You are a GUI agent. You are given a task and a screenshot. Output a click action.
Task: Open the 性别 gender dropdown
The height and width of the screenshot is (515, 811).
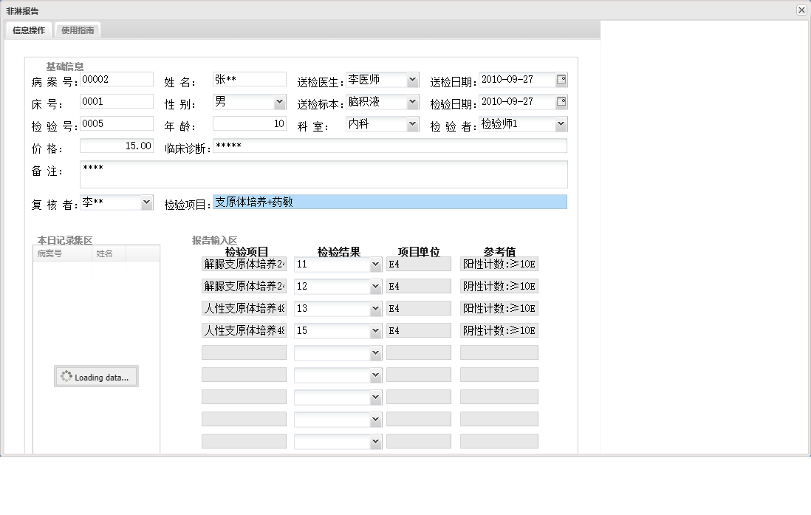coord(280,101)
